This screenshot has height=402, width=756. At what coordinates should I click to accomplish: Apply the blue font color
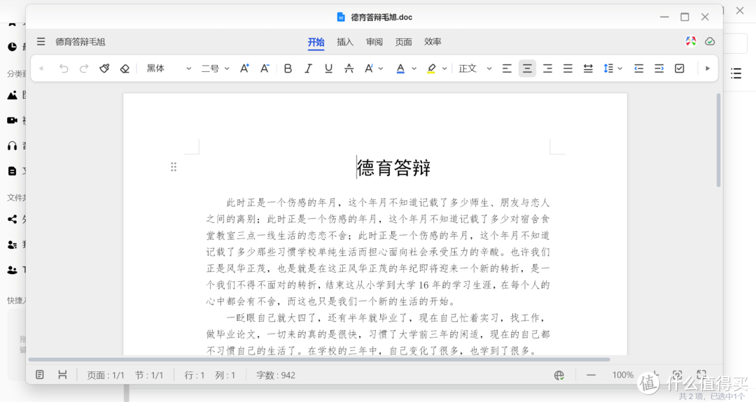click(x=400, y=69)
